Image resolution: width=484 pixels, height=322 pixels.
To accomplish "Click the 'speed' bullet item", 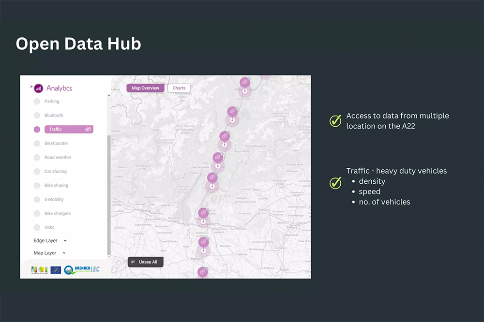I will (x=369, y=192).
